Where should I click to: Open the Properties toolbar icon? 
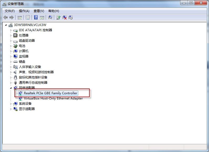click(x=28, y=17)
